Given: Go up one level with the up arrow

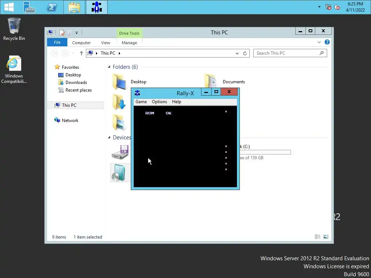Looking at the screenshot, I should pyautogui.click(x=82, y=53).
